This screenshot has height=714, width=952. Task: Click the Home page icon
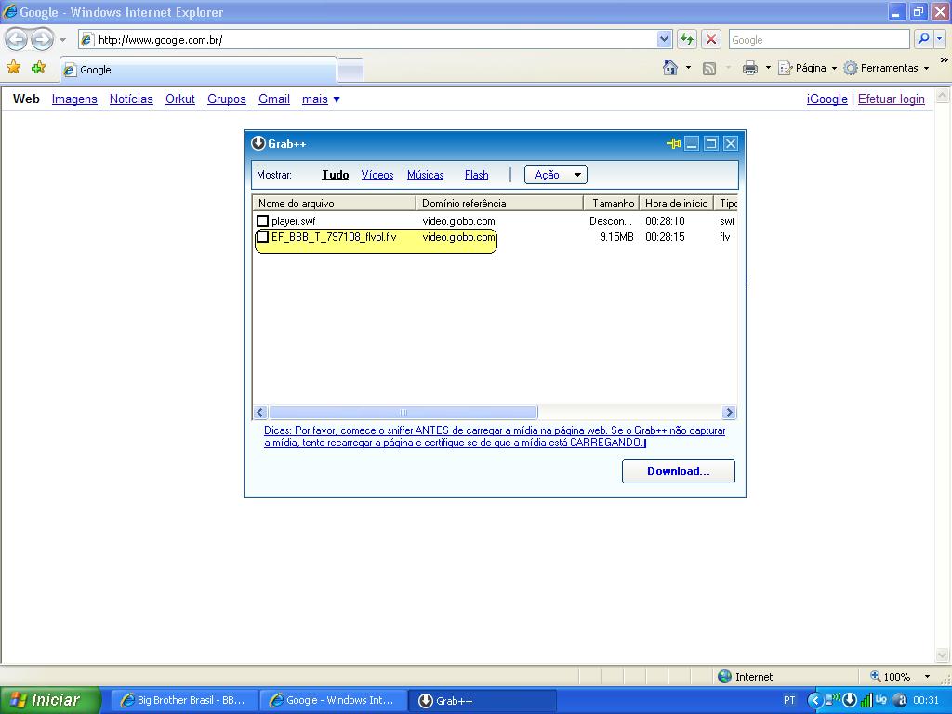(670, 67)
